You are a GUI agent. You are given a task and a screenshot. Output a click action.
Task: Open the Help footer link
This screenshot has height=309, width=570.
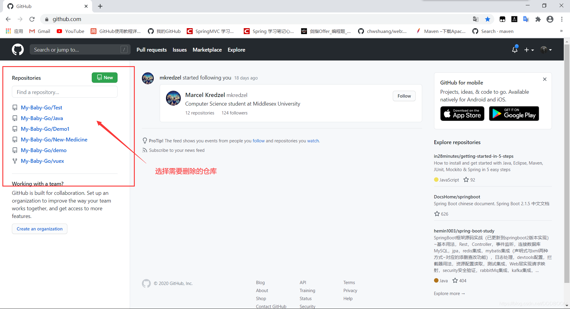(x=348, y=299)
